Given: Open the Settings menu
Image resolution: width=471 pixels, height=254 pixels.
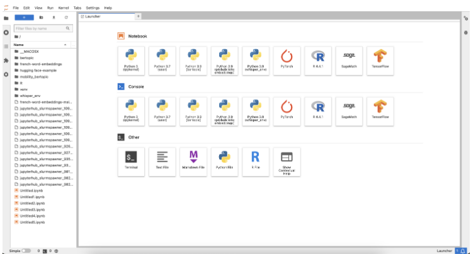Looking at the screenshot, I should 93,8.
